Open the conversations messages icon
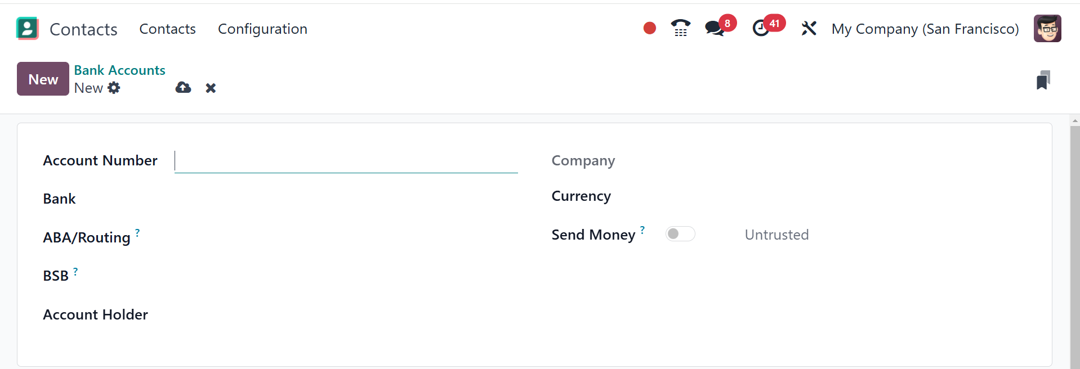Viewport: 1080px width, 369px height. point(715,28)
